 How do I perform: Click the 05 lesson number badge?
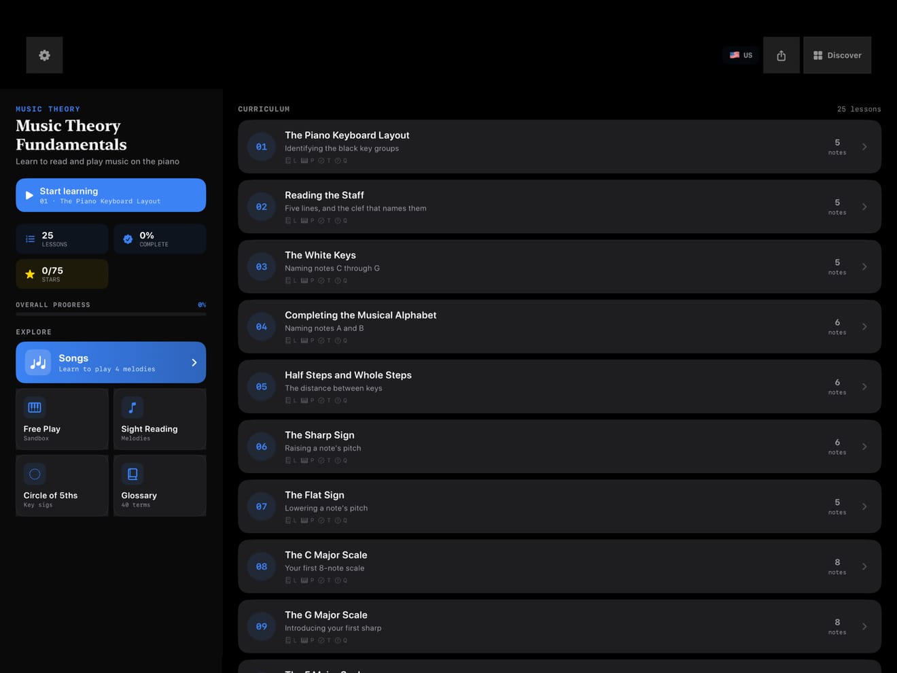(x=262, y=386)
